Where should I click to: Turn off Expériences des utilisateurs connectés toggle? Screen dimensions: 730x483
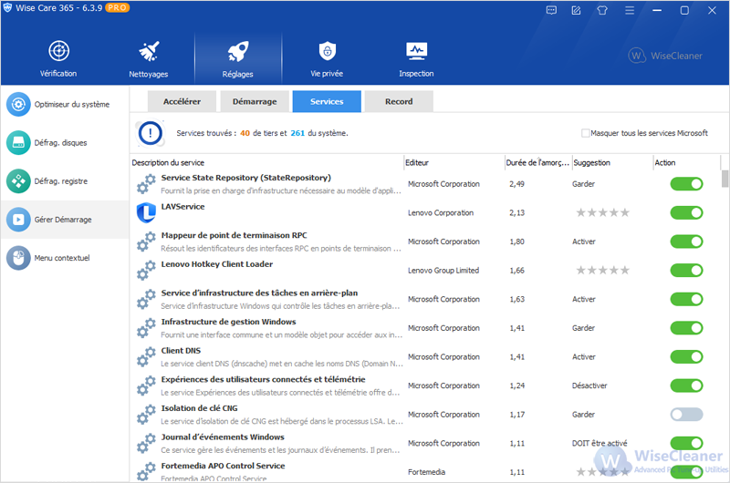[687, 385]
